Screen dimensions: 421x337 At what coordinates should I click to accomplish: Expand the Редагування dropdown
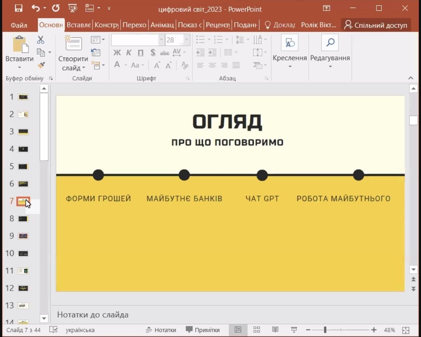(330, 67)
